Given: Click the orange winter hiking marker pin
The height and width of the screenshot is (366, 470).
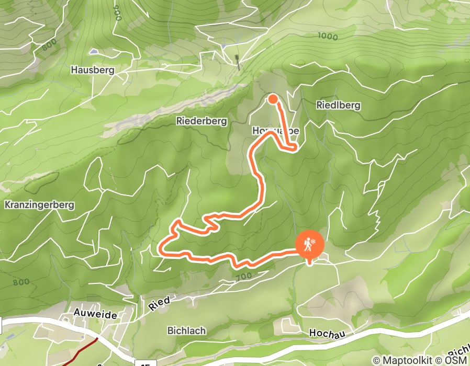Looking at the screenshot, I should [310, 246].
